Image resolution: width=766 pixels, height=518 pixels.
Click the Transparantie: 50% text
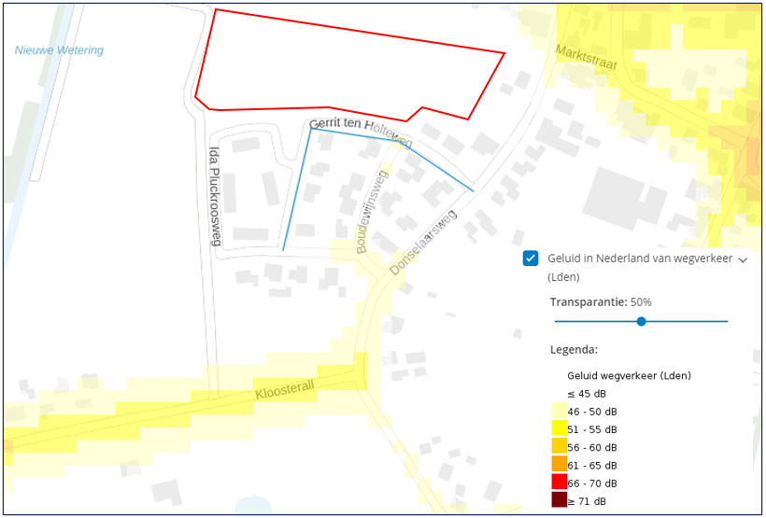[x=601, y=302]
